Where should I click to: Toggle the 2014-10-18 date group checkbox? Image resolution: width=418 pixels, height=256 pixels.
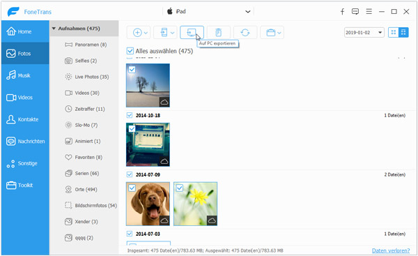(130, 115)
